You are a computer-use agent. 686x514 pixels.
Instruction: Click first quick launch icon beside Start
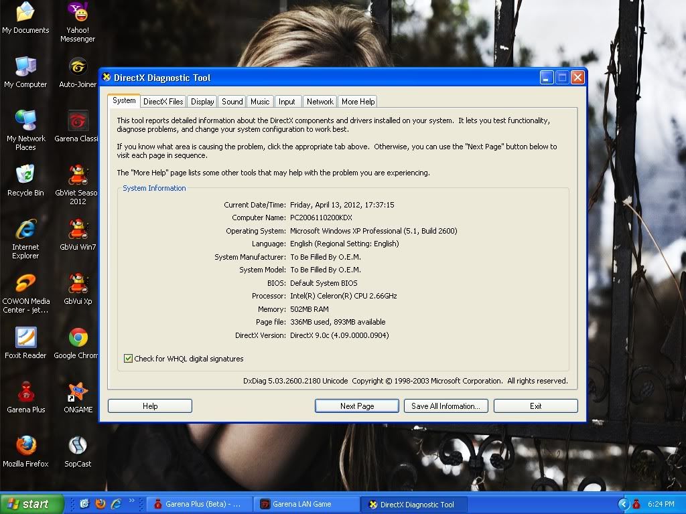pyautogui.click(x=84, y=504)
